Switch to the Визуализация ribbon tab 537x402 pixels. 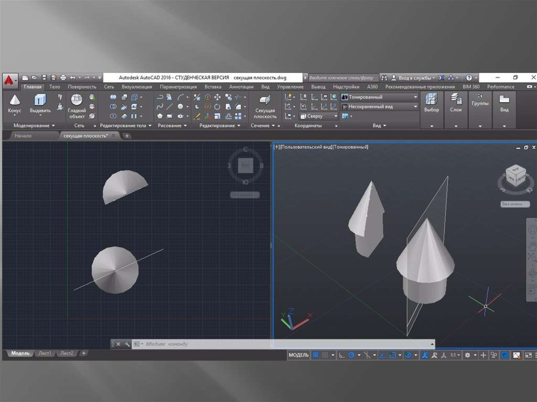point(136,86)
